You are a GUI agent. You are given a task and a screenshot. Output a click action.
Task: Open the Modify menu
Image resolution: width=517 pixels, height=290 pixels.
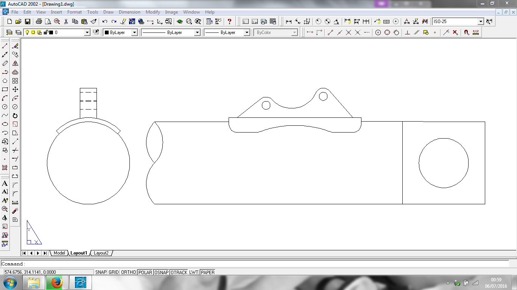pyautogui.click(x=153, y=12)
